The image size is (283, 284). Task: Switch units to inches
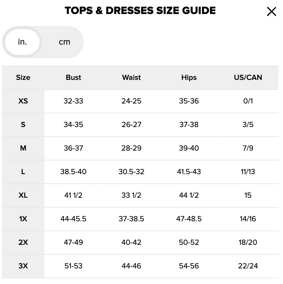pyautogui.click(x=22, y=42)
